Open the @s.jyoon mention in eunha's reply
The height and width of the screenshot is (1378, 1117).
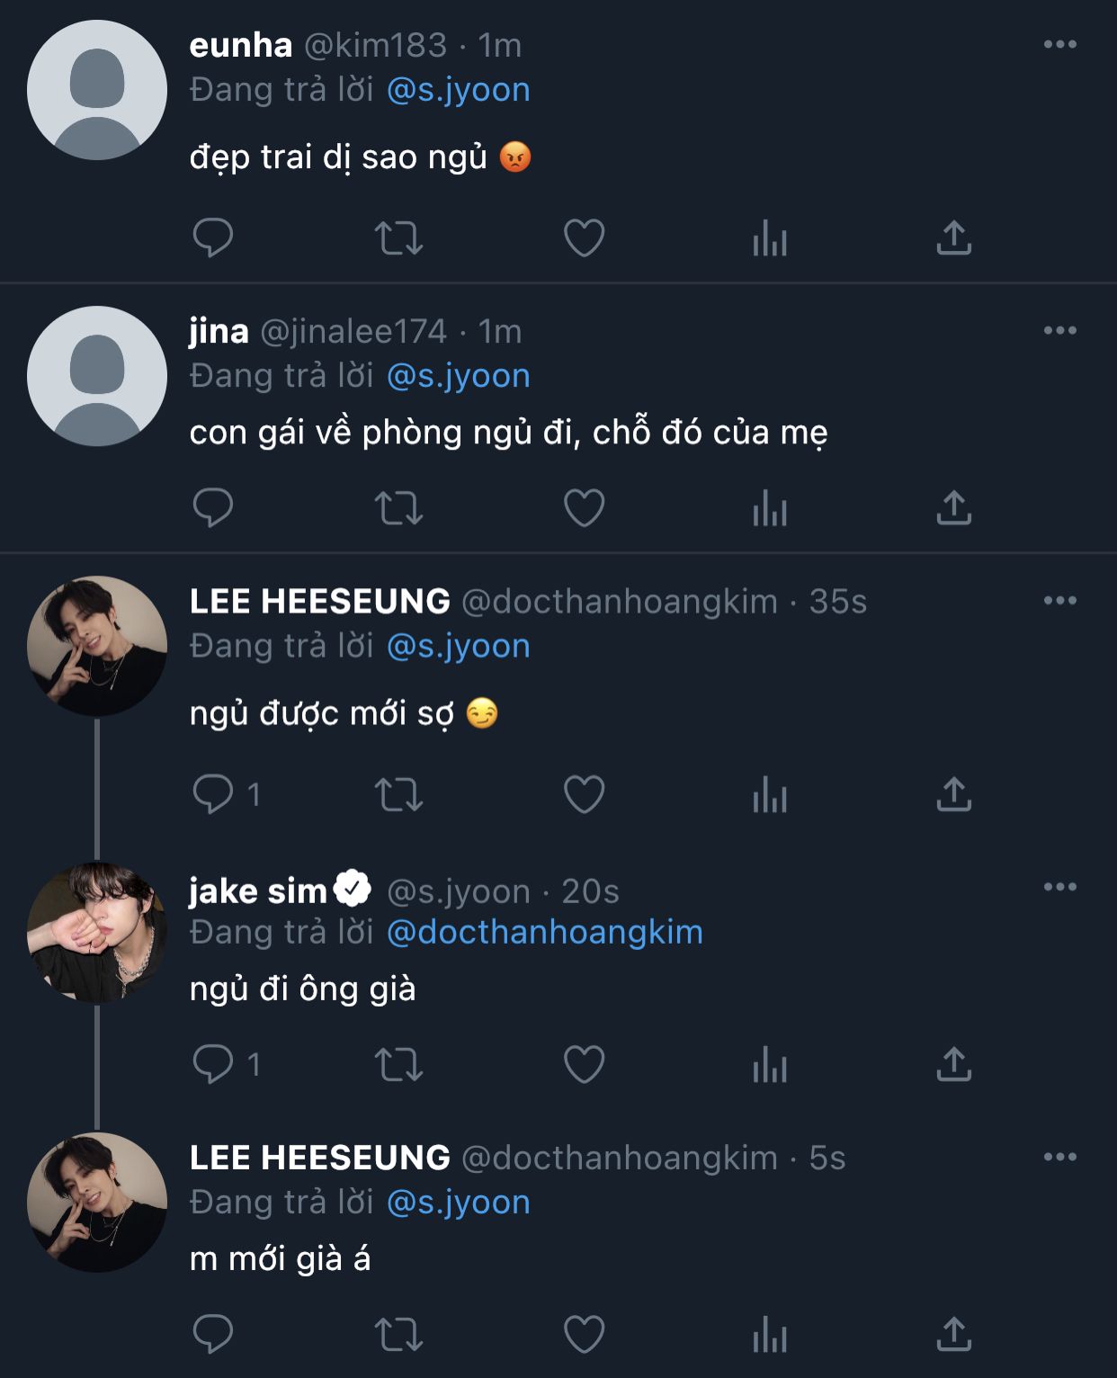[459, 90]
